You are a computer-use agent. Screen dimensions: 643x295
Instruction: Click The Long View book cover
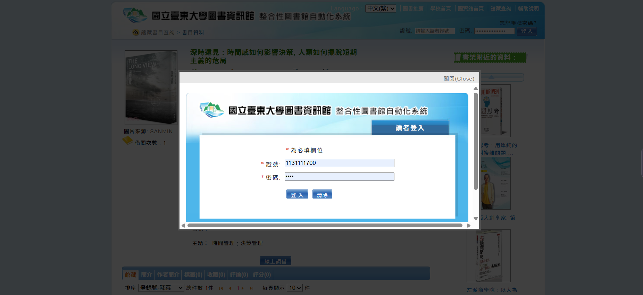pos(151,87)
